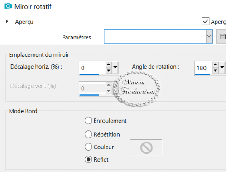Click the Miroir rotatif camera icon

click(8, 6)
